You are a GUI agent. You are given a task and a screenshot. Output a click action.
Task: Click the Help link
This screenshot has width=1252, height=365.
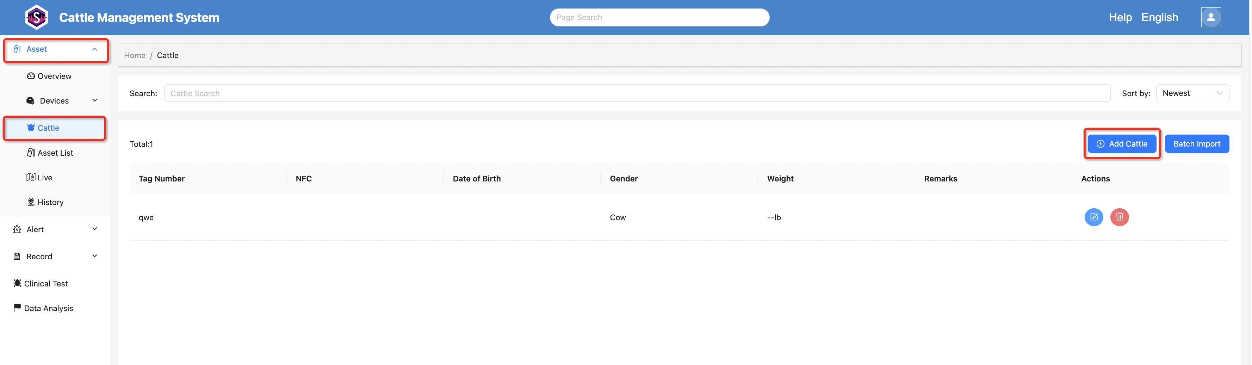click(1120, 18)
